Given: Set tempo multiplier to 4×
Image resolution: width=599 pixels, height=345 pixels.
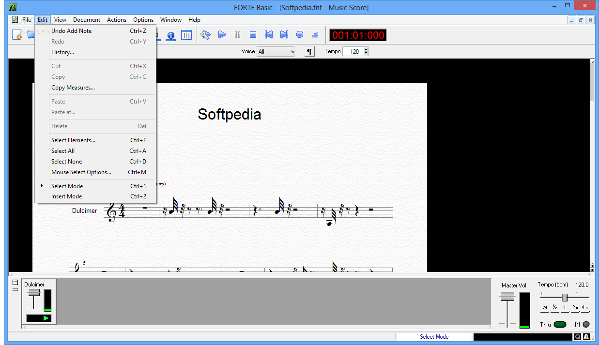Looking at the screenshot, I should (585, 308).
